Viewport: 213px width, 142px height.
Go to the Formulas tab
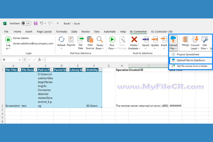coord(62,32)
